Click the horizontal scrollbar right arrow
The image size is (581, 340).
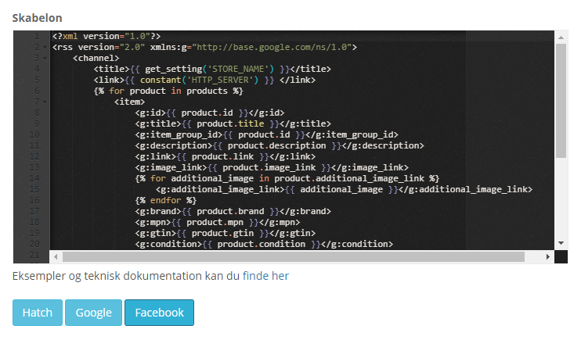548,256
